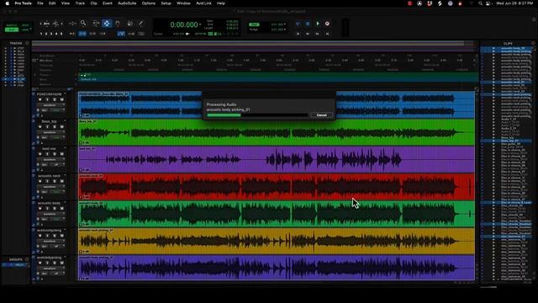Open the Avid Link menu

tap(203, 3)
